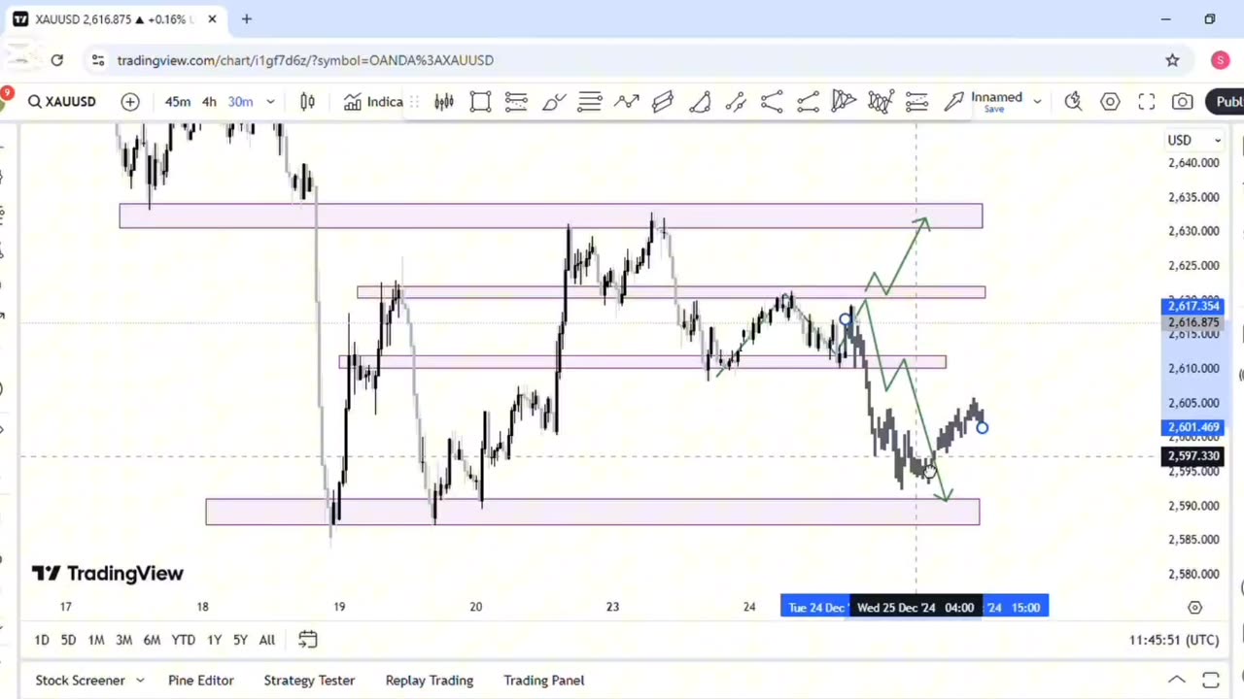Image resolution: width=1244 pixels, height=699 pixels.
Task: Select the 1M date range
Action: pos(96,640)
